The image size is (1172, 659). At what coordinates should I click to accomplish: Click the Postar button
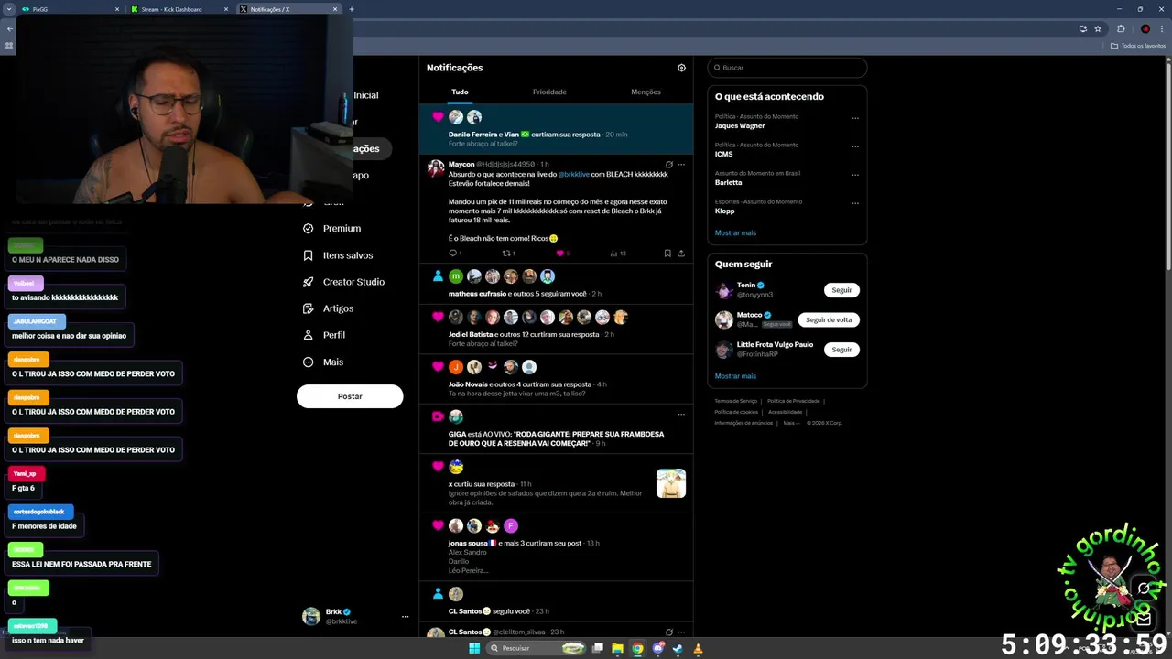[350, 396]
